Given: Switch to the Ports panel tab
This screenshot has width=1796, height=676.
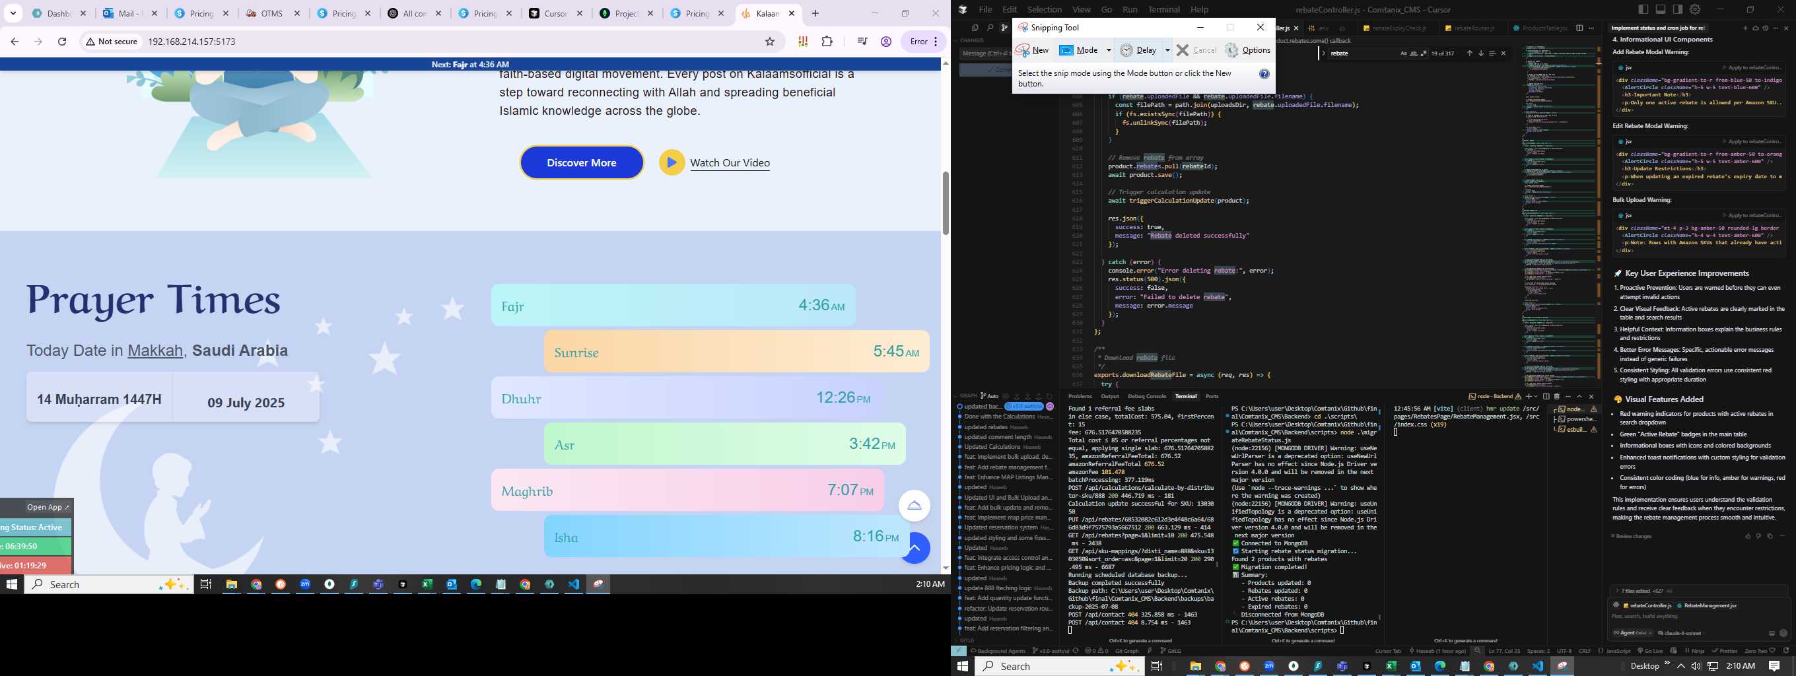Looking at the screenshot, I should coord(1212,396).
